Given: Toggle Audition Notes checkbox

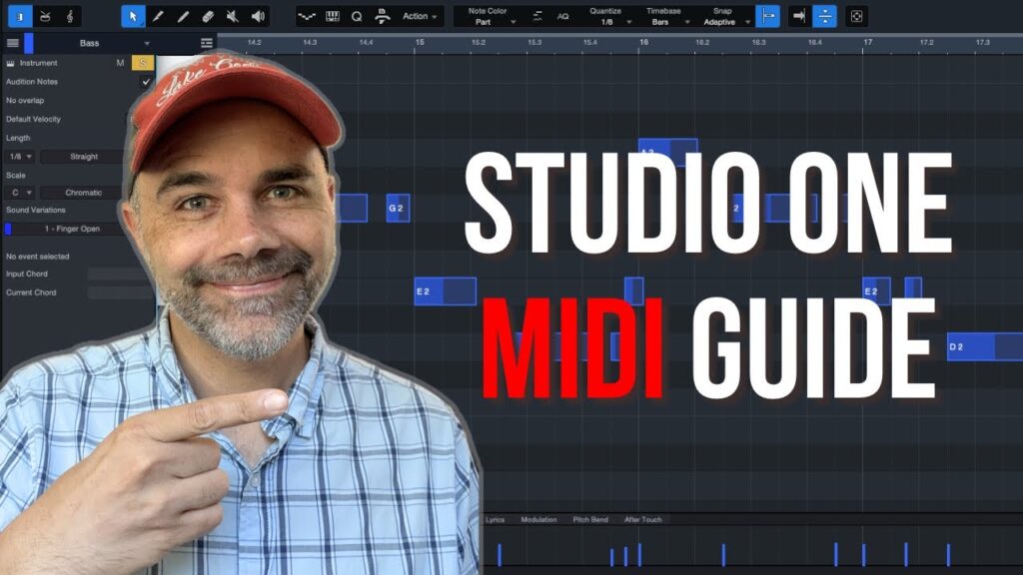Looking at the screenshot, I should click(x=146, y=82).
